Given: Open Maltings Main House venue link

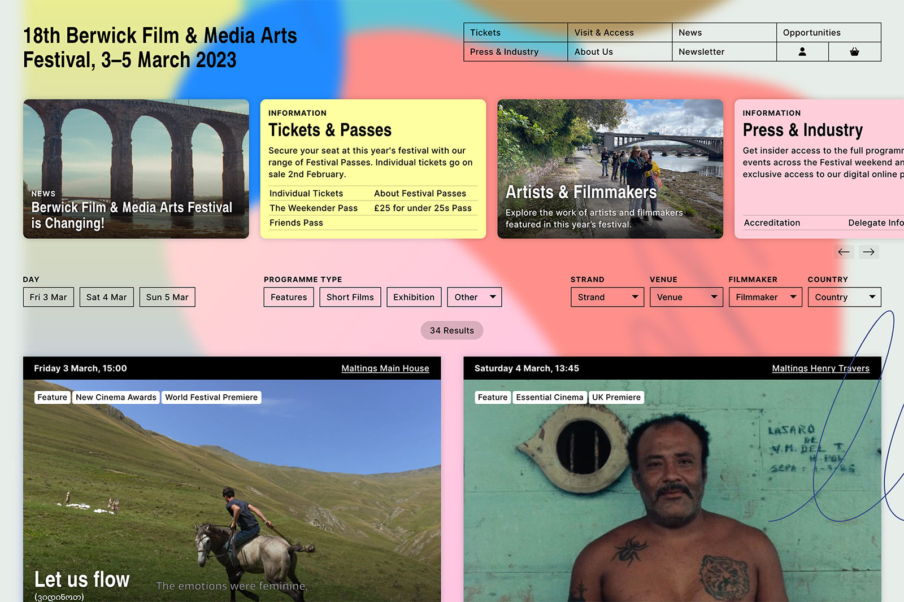Looking at the screenshot, I should pyautogui.click(x=385, y=368).
